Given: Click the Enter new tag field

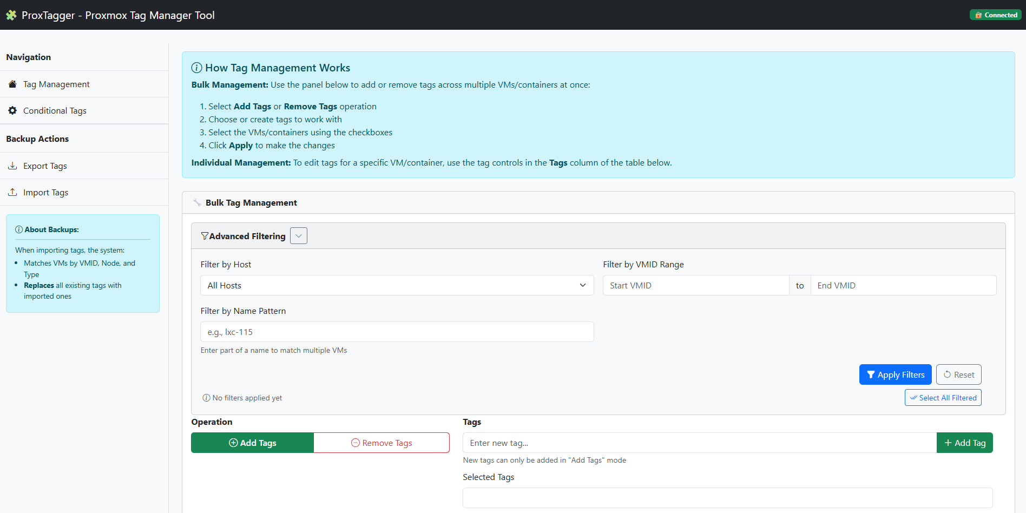Looking at the screenshot, I should pos(700,443).
